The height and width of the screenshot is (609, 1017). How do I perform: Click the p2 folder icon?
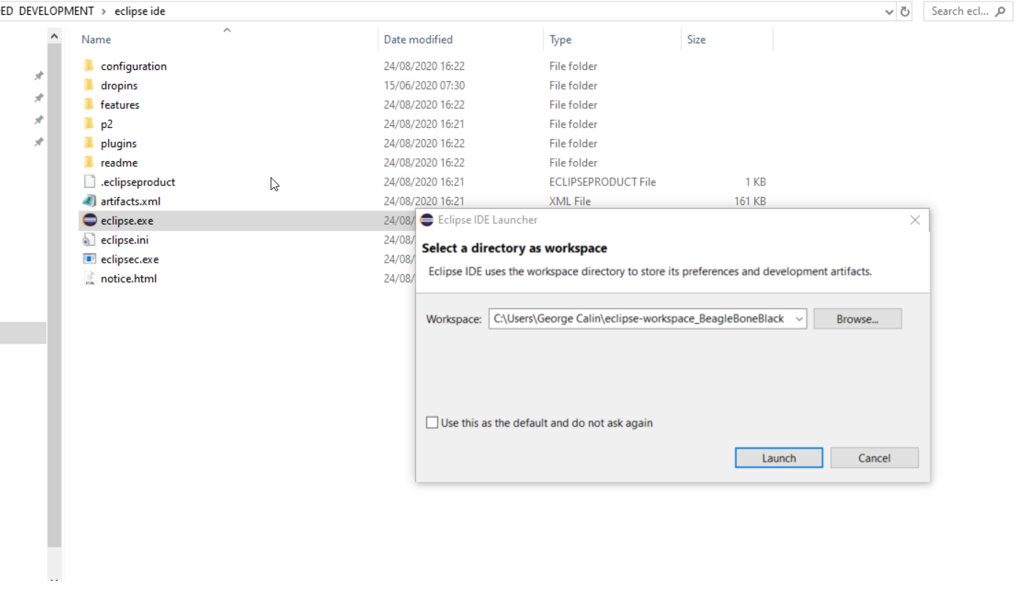pyautogui.click(x=89, y=124)
